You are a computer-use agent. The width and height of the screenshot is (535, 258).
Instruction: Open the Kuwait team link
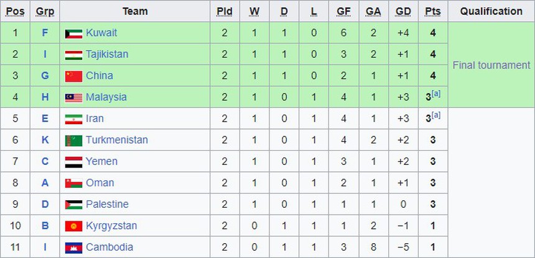pyautogui.click(x=101, y=33)
